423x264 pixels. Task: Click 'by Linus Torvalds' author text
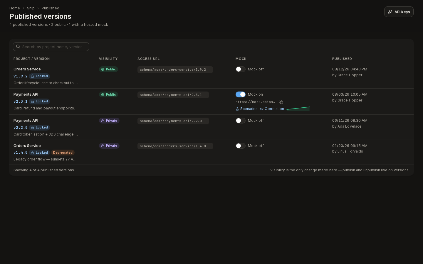[x=348, y=151]
